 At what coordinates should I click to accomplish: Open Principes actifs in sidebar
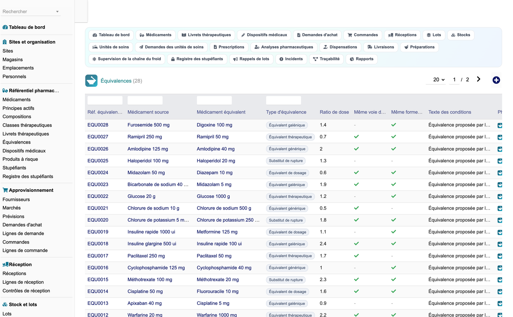[18, 108]
